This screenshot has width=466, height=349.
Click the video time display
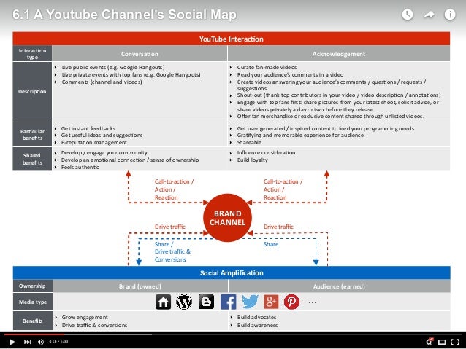pos(58,342)
